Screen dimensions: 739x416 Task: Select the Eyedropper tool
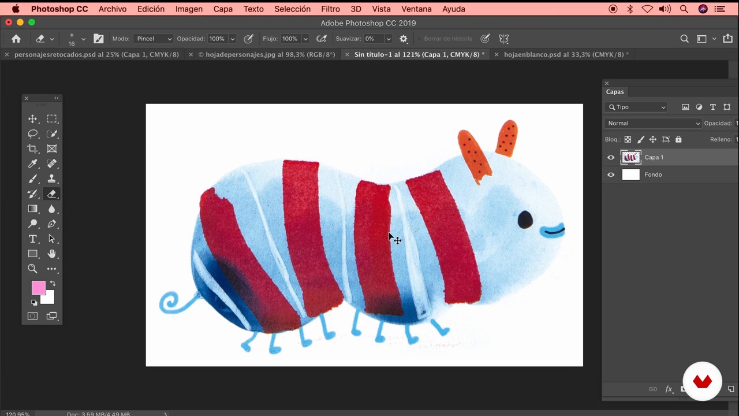[x=33, y=164]
